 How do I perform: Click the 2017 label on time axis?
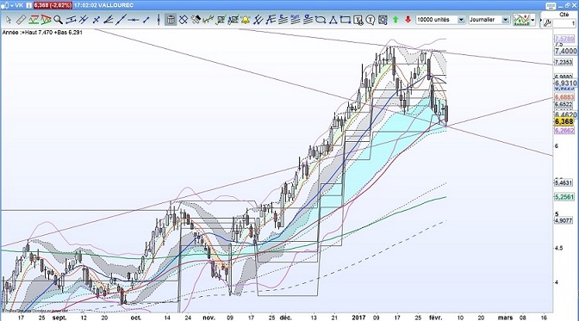(358, 318)
